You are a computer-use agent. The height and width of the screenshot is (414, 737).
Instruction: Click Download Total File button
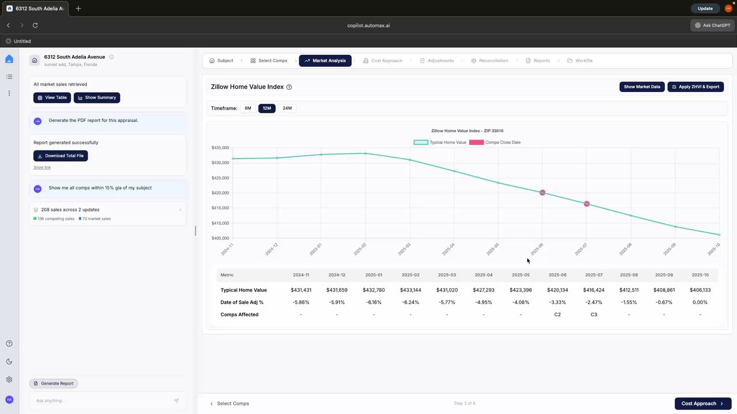[x=60, y=156]
